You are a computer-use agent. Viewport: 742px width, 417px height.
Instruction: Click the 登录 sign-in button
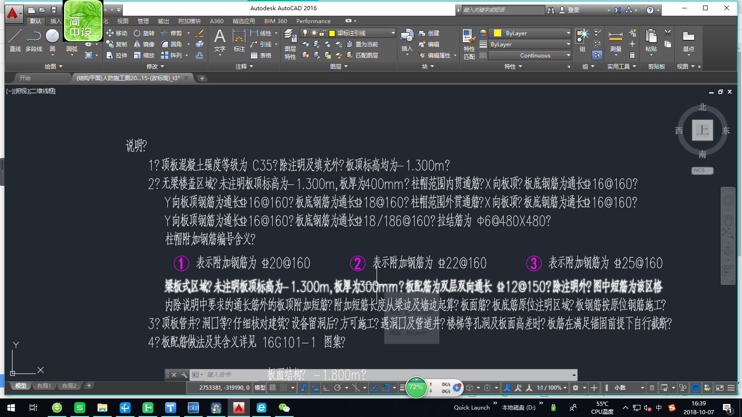pyautogui.click(x=569, y=10)
